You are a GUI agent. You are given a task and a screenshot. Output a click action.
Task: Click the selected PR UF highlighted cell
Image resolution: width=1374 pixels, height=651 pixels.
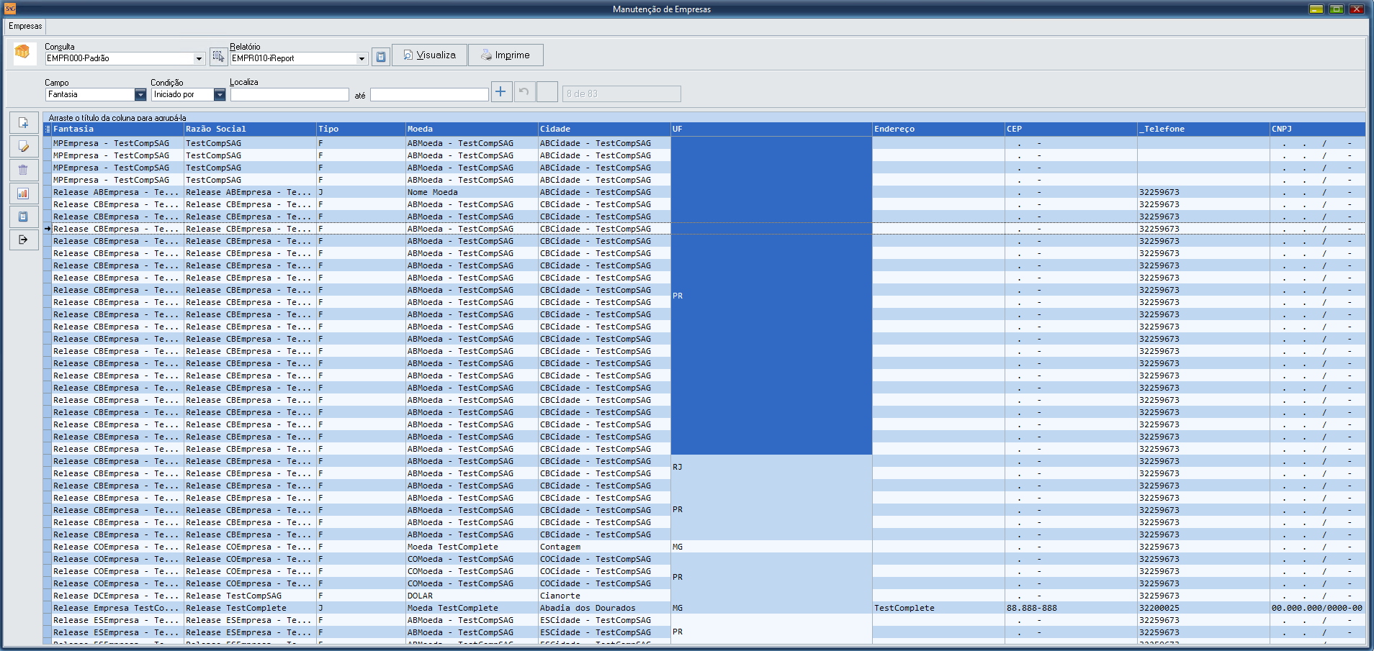point(772,296)
